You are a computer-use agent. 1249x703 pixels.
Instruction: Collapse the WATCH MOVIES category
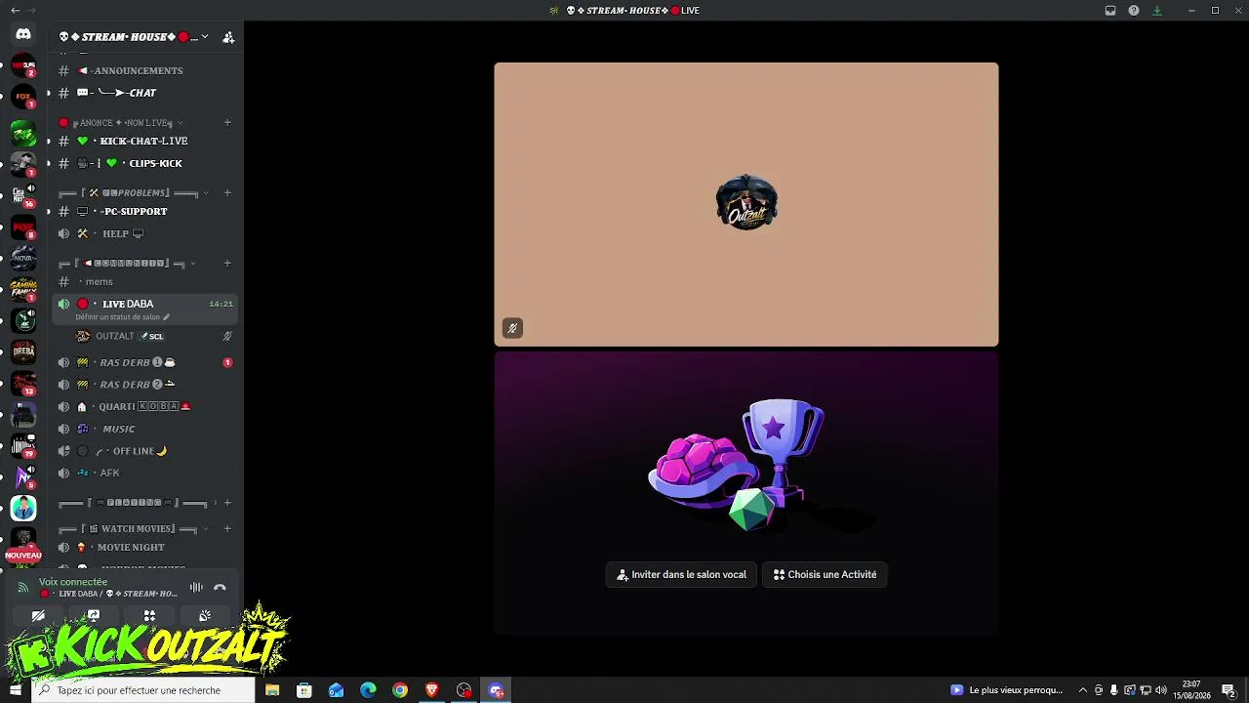[x=133, y=528]
